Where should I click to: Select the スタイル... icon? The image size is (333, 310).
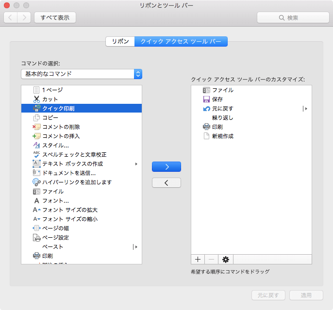click(36, 145)
